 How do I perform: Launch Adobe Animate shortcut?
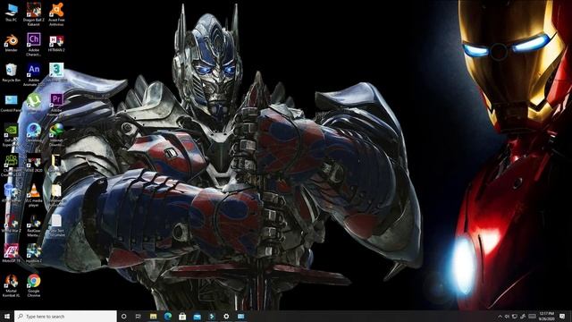coord(34,75)
